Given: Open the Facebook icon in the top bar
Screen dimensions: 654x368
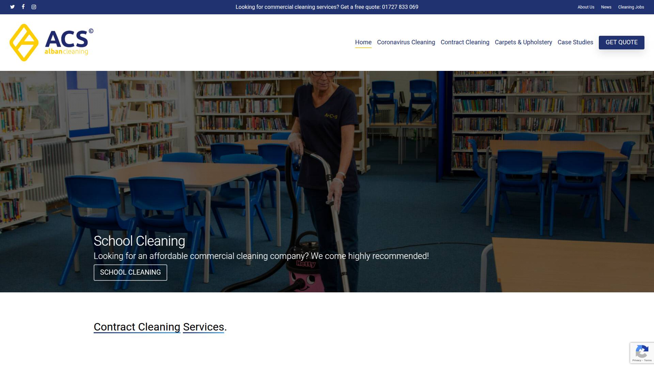Looking at the screenshot, I should (23, 6).
